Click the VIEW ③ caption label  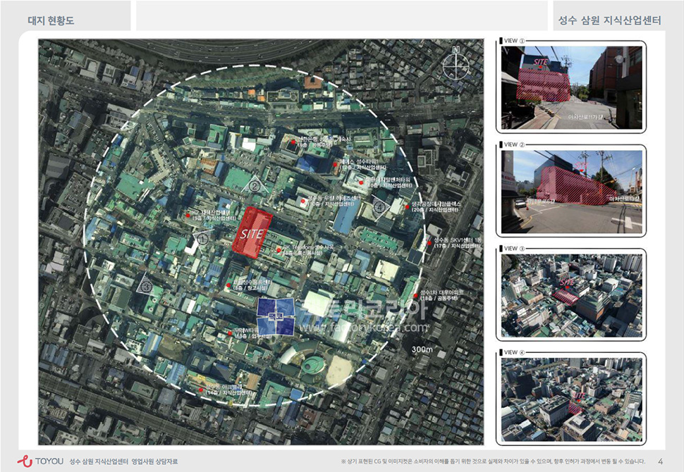tap(513, 249)
